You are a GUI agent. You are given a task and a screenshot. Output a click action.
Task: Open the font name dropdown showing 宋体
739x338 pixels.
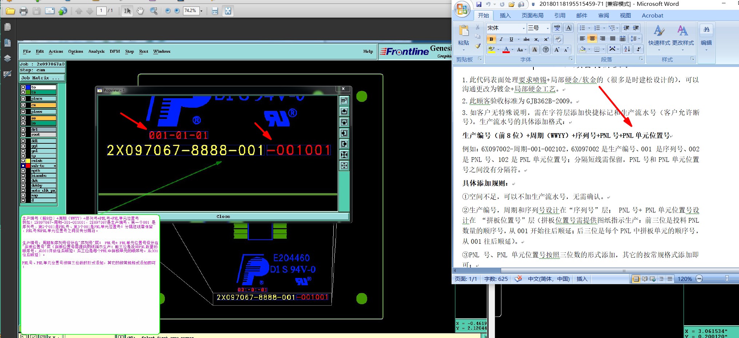(524, 28)
